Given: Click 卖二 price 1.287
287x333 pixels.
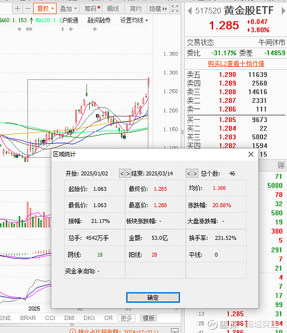Looking at the screenshot, I should 227,100.
